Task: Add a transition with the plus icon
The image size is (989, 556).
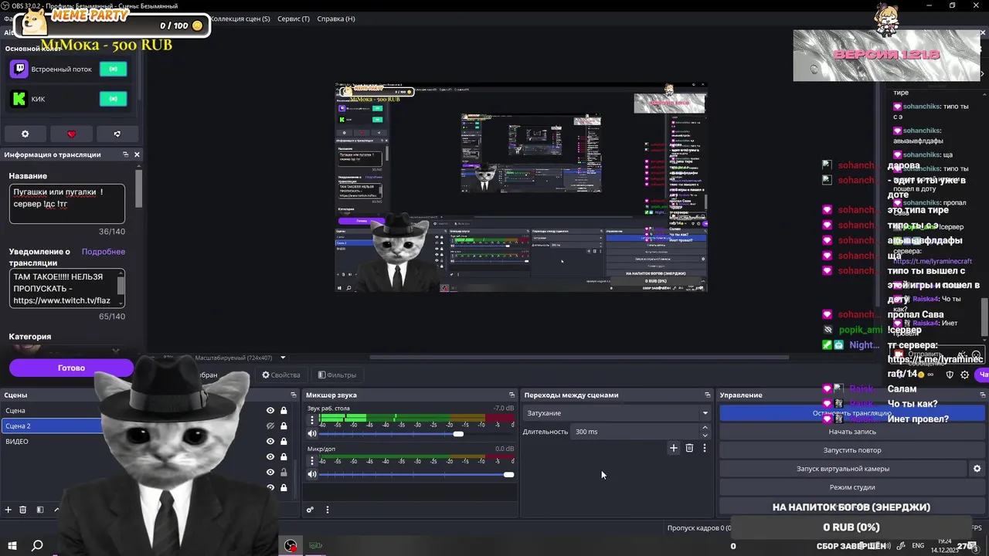Action: click(674, 448)
